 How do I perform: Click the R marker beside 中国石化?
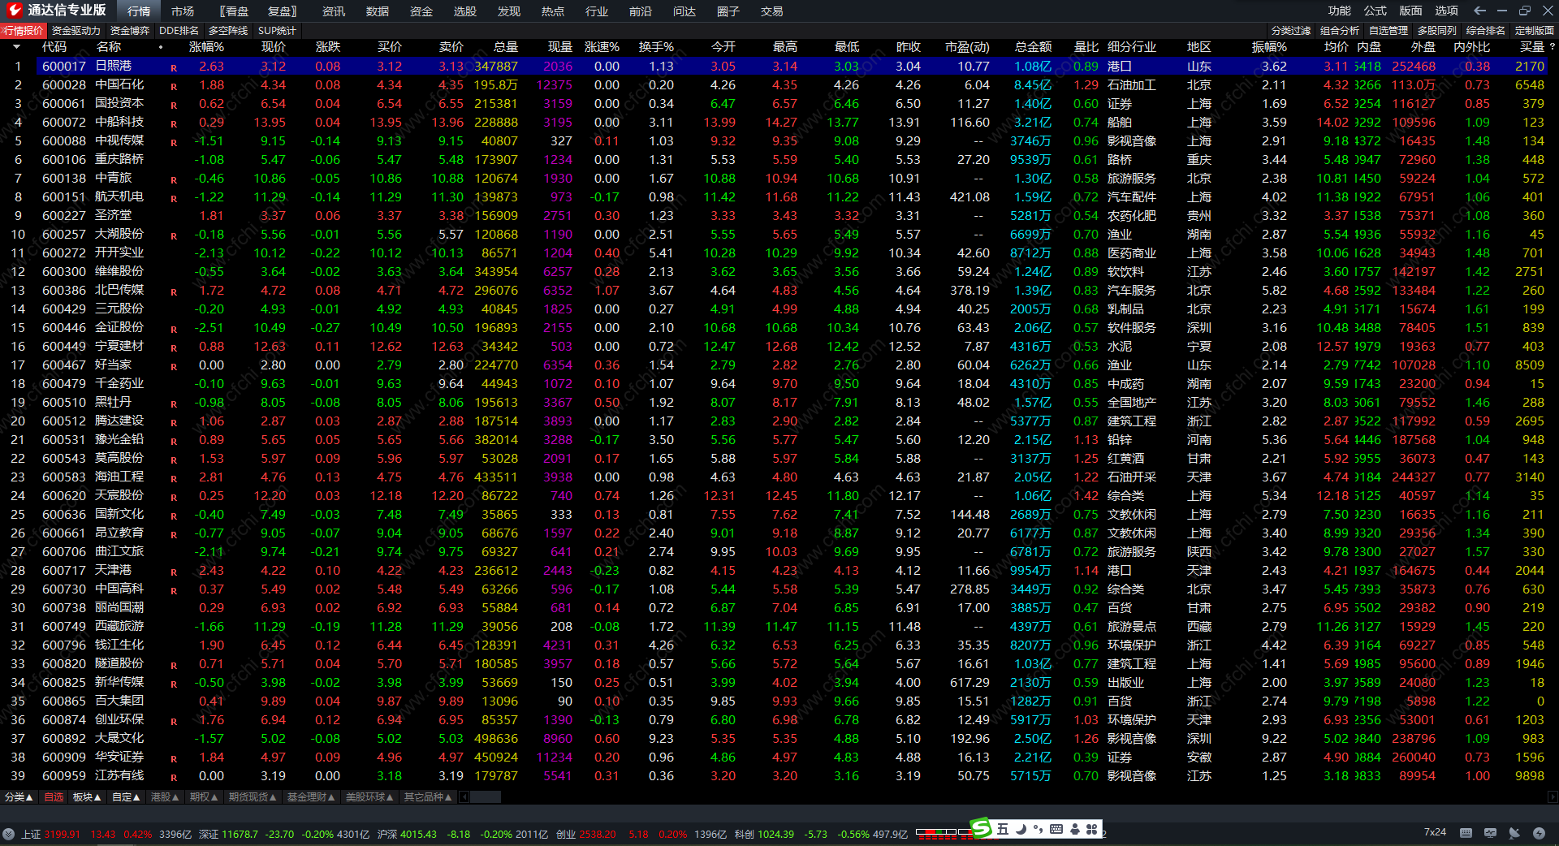coord(174,86)
